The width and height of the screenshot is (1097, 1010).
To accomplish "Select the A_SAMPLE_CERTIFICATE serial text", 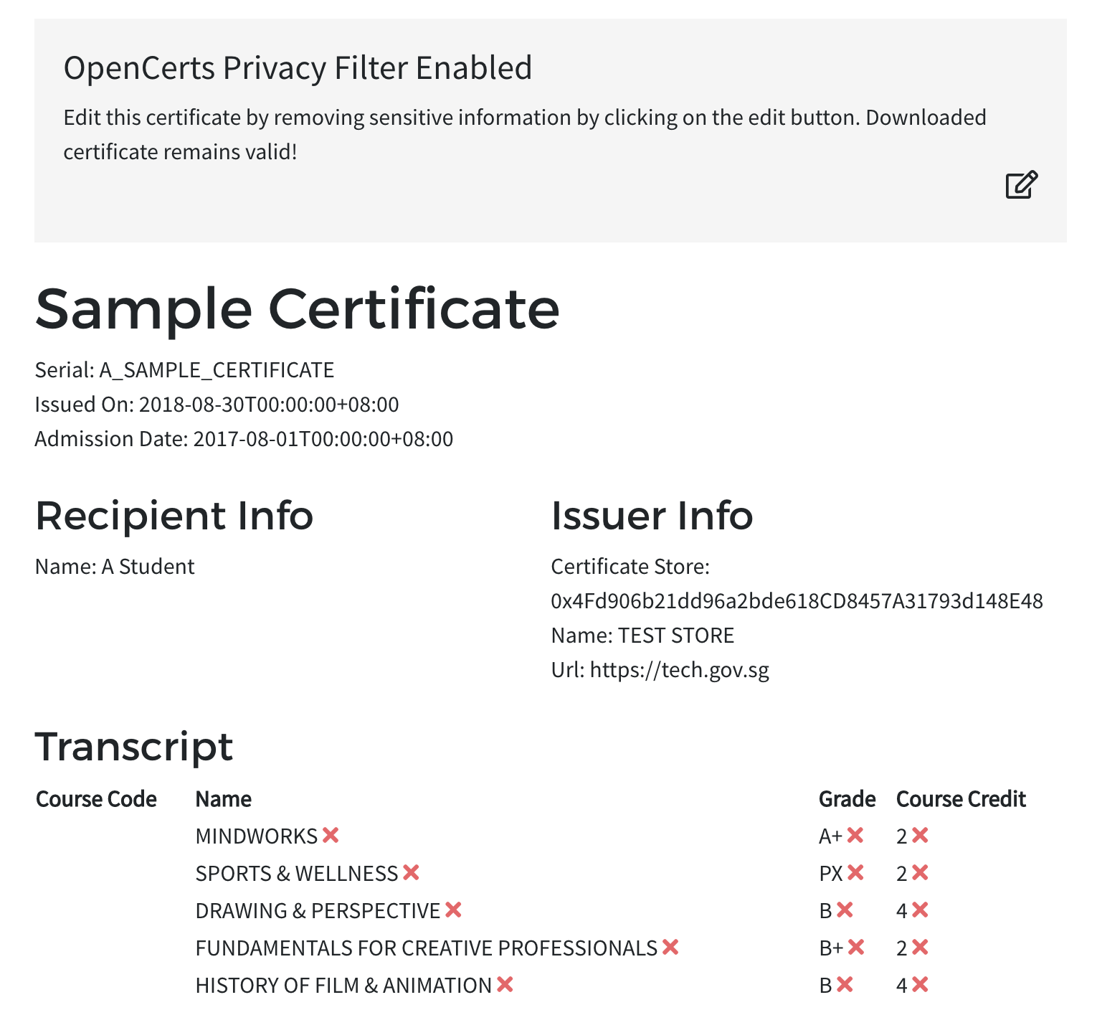I will (x=215, y=369).
